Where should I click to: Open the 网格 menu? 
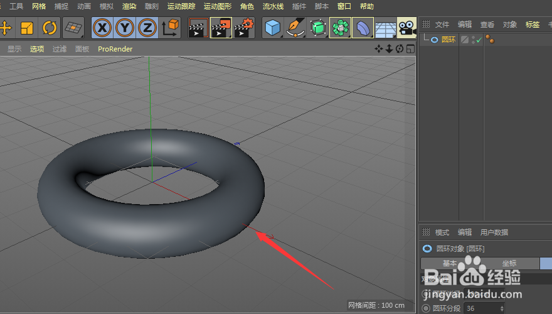coord(39,6)
